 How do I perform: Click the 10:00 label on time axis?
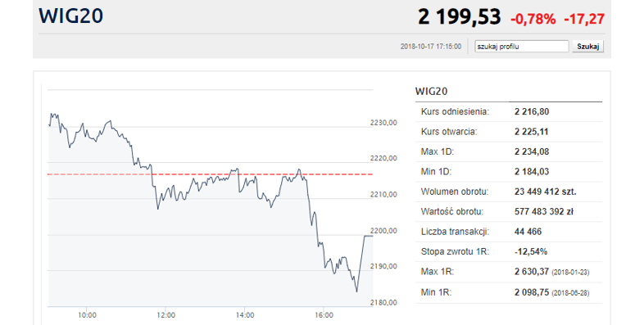click(87, 315)
